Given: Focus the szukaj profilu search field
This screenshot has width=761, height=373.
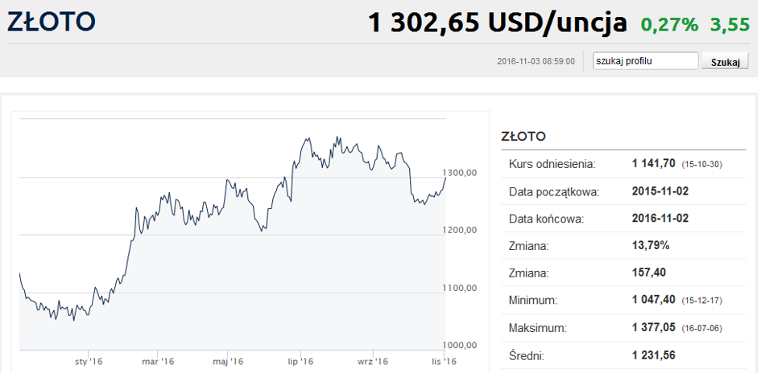Looking at the screenshot, I should pyautogui.click(x=646, y=61).
